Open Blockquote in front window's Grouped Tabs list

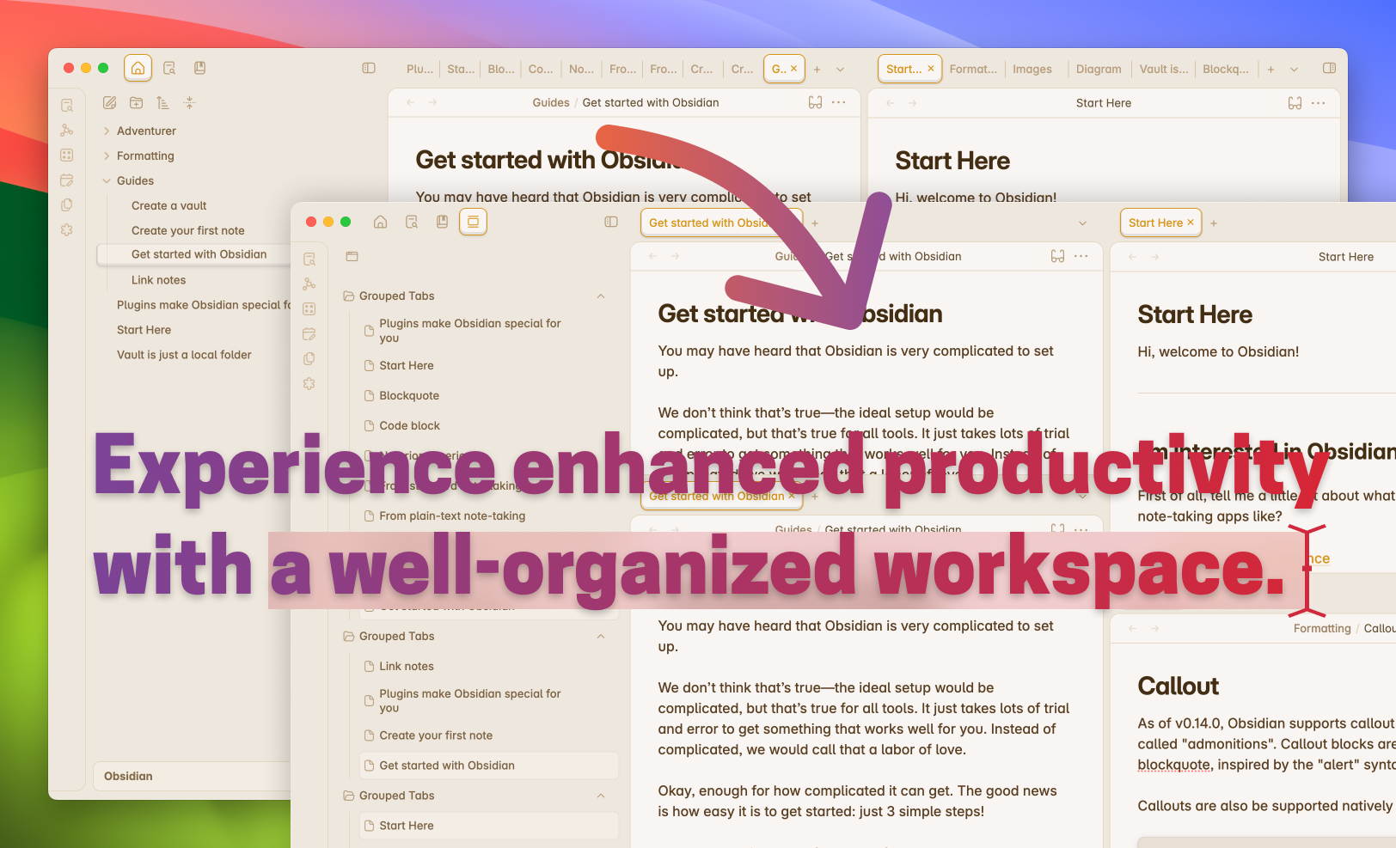coord(409,395)
